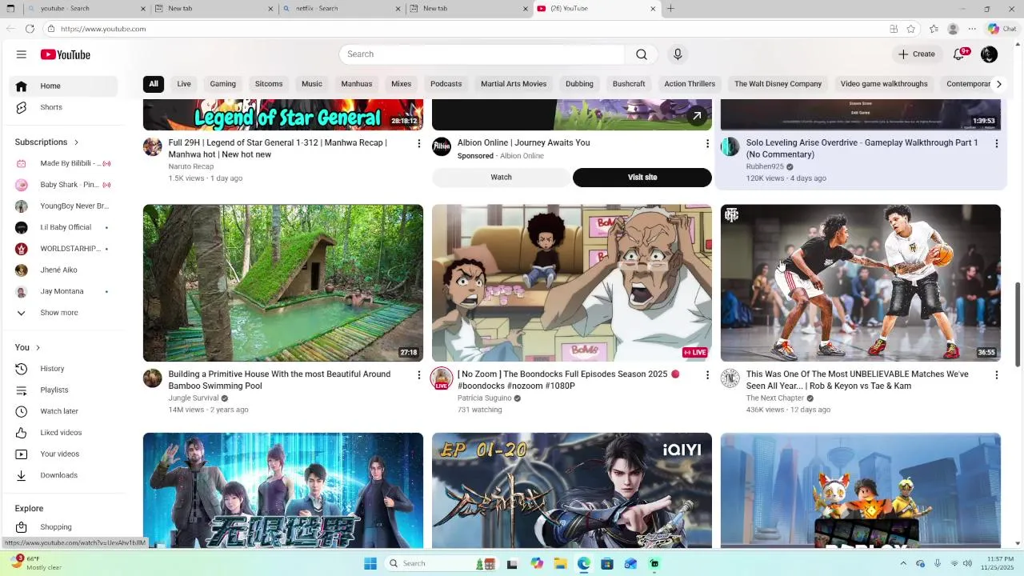Screen dimensions: 1024x576
Task: Click Visit site on the Albion Online ad
Action: tap(642, 178)
